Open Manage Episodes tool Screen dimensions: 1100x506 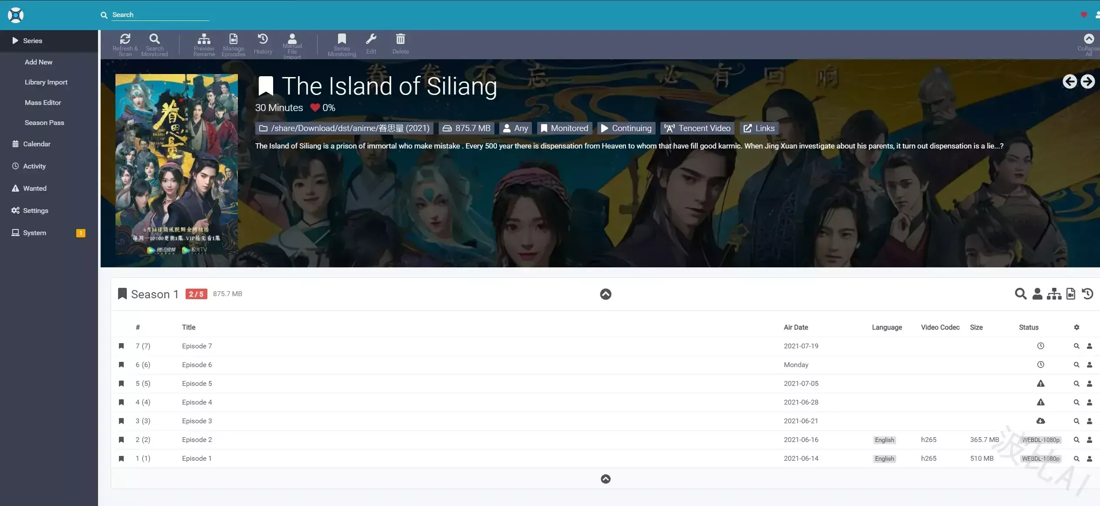tap(234, 45)
